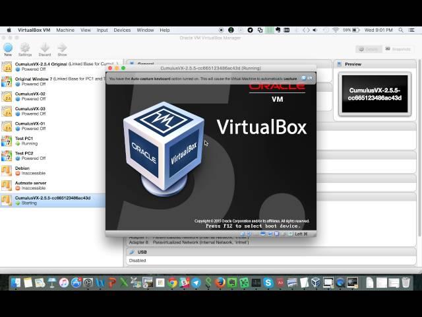The width and height of the screenshot is (422, 317).
Task: Open Telegram from the Dock
Action: point(196,283)
